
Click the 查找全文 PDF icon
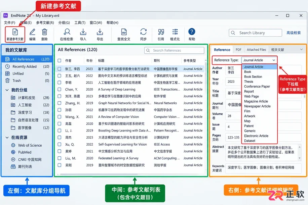tap(124, 32)
